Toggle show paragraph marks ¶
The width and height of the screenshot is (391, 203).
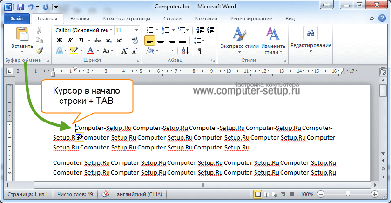tap(200, 50)
